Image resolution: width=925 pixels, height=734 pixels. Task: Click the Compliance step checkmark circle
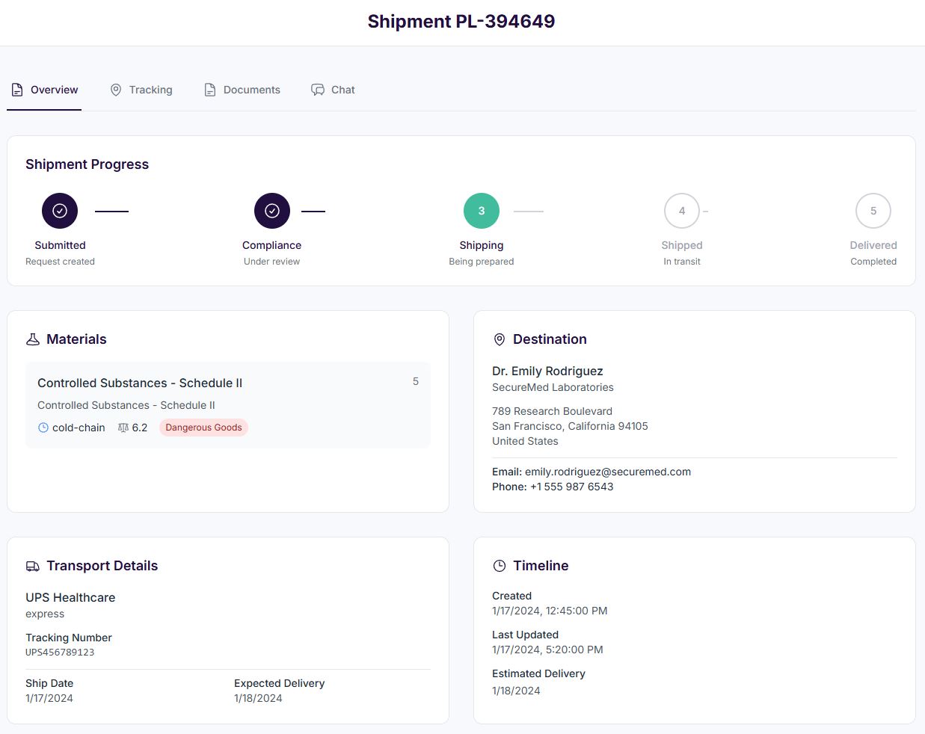click(272, 211)
